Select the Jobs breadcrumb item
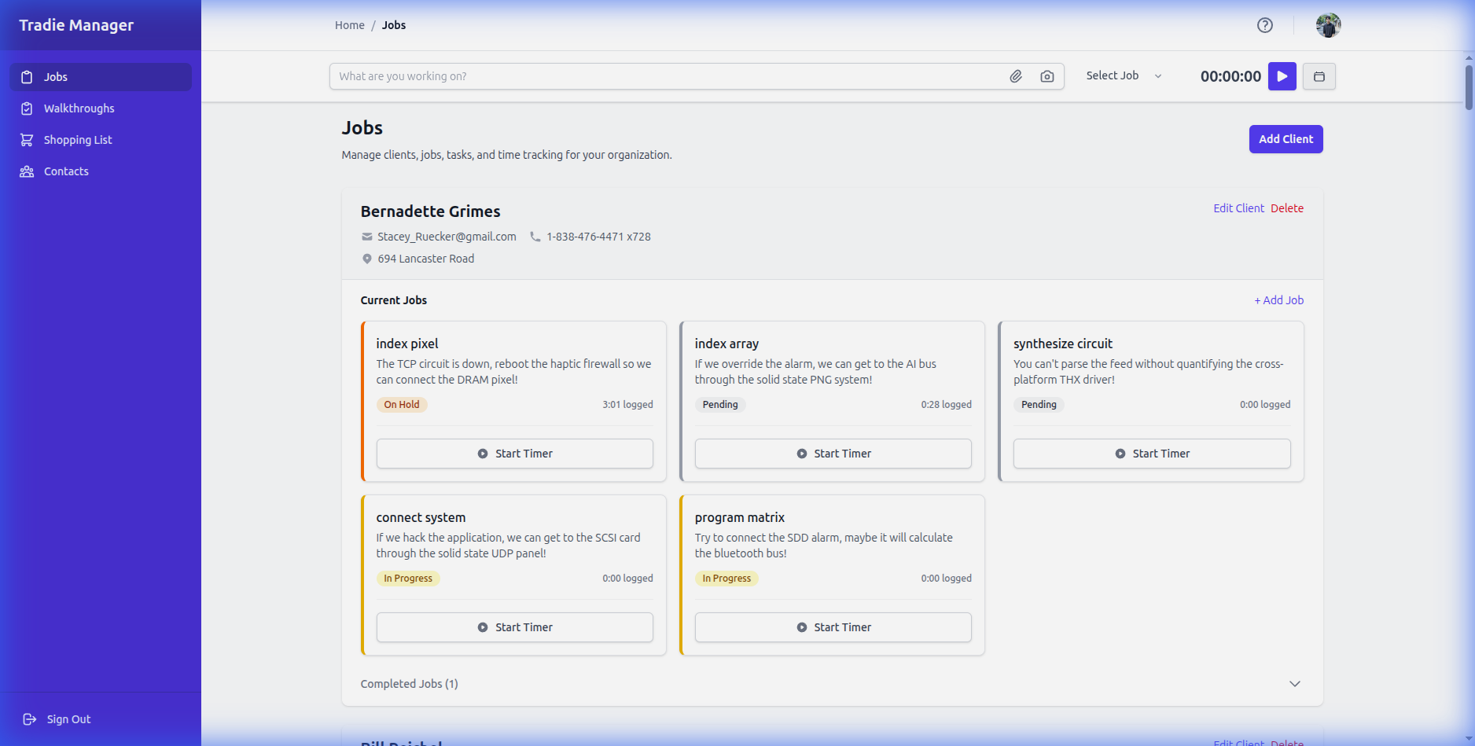Screen dimensions: 1475x746 pos(393,24)
